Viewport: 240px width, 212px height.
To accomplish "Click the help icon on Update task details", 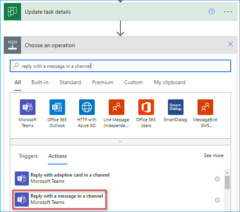I will point(212,12).
